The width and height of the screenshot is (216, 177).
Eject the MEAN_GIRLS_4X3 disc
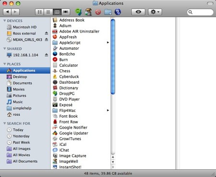47,39
